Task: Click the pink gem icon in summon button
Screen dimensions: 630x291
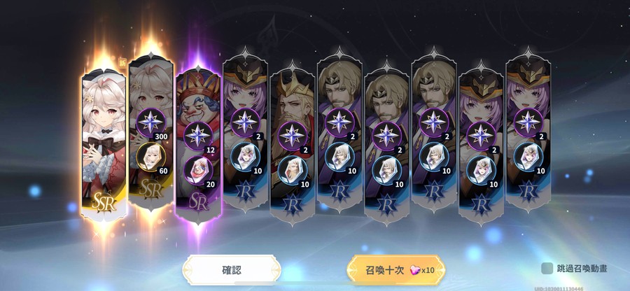Action: pyautogui.click(x=414, y=270)
